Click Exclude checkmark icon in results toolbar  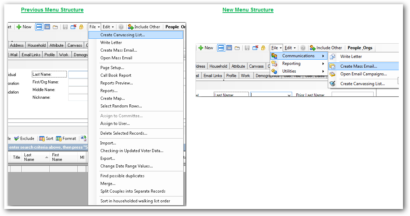pyautogui.click(x=16, y=139)
